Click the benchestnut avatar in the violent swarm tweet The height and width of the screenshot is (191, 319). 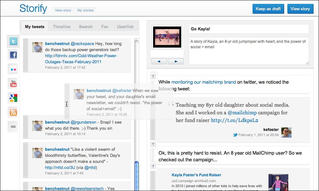tap(37, 153)
